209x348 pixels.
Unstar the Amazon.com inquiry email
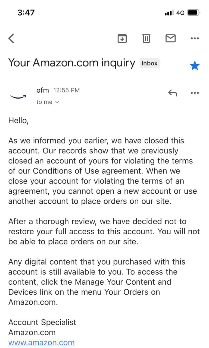point(195,66)
